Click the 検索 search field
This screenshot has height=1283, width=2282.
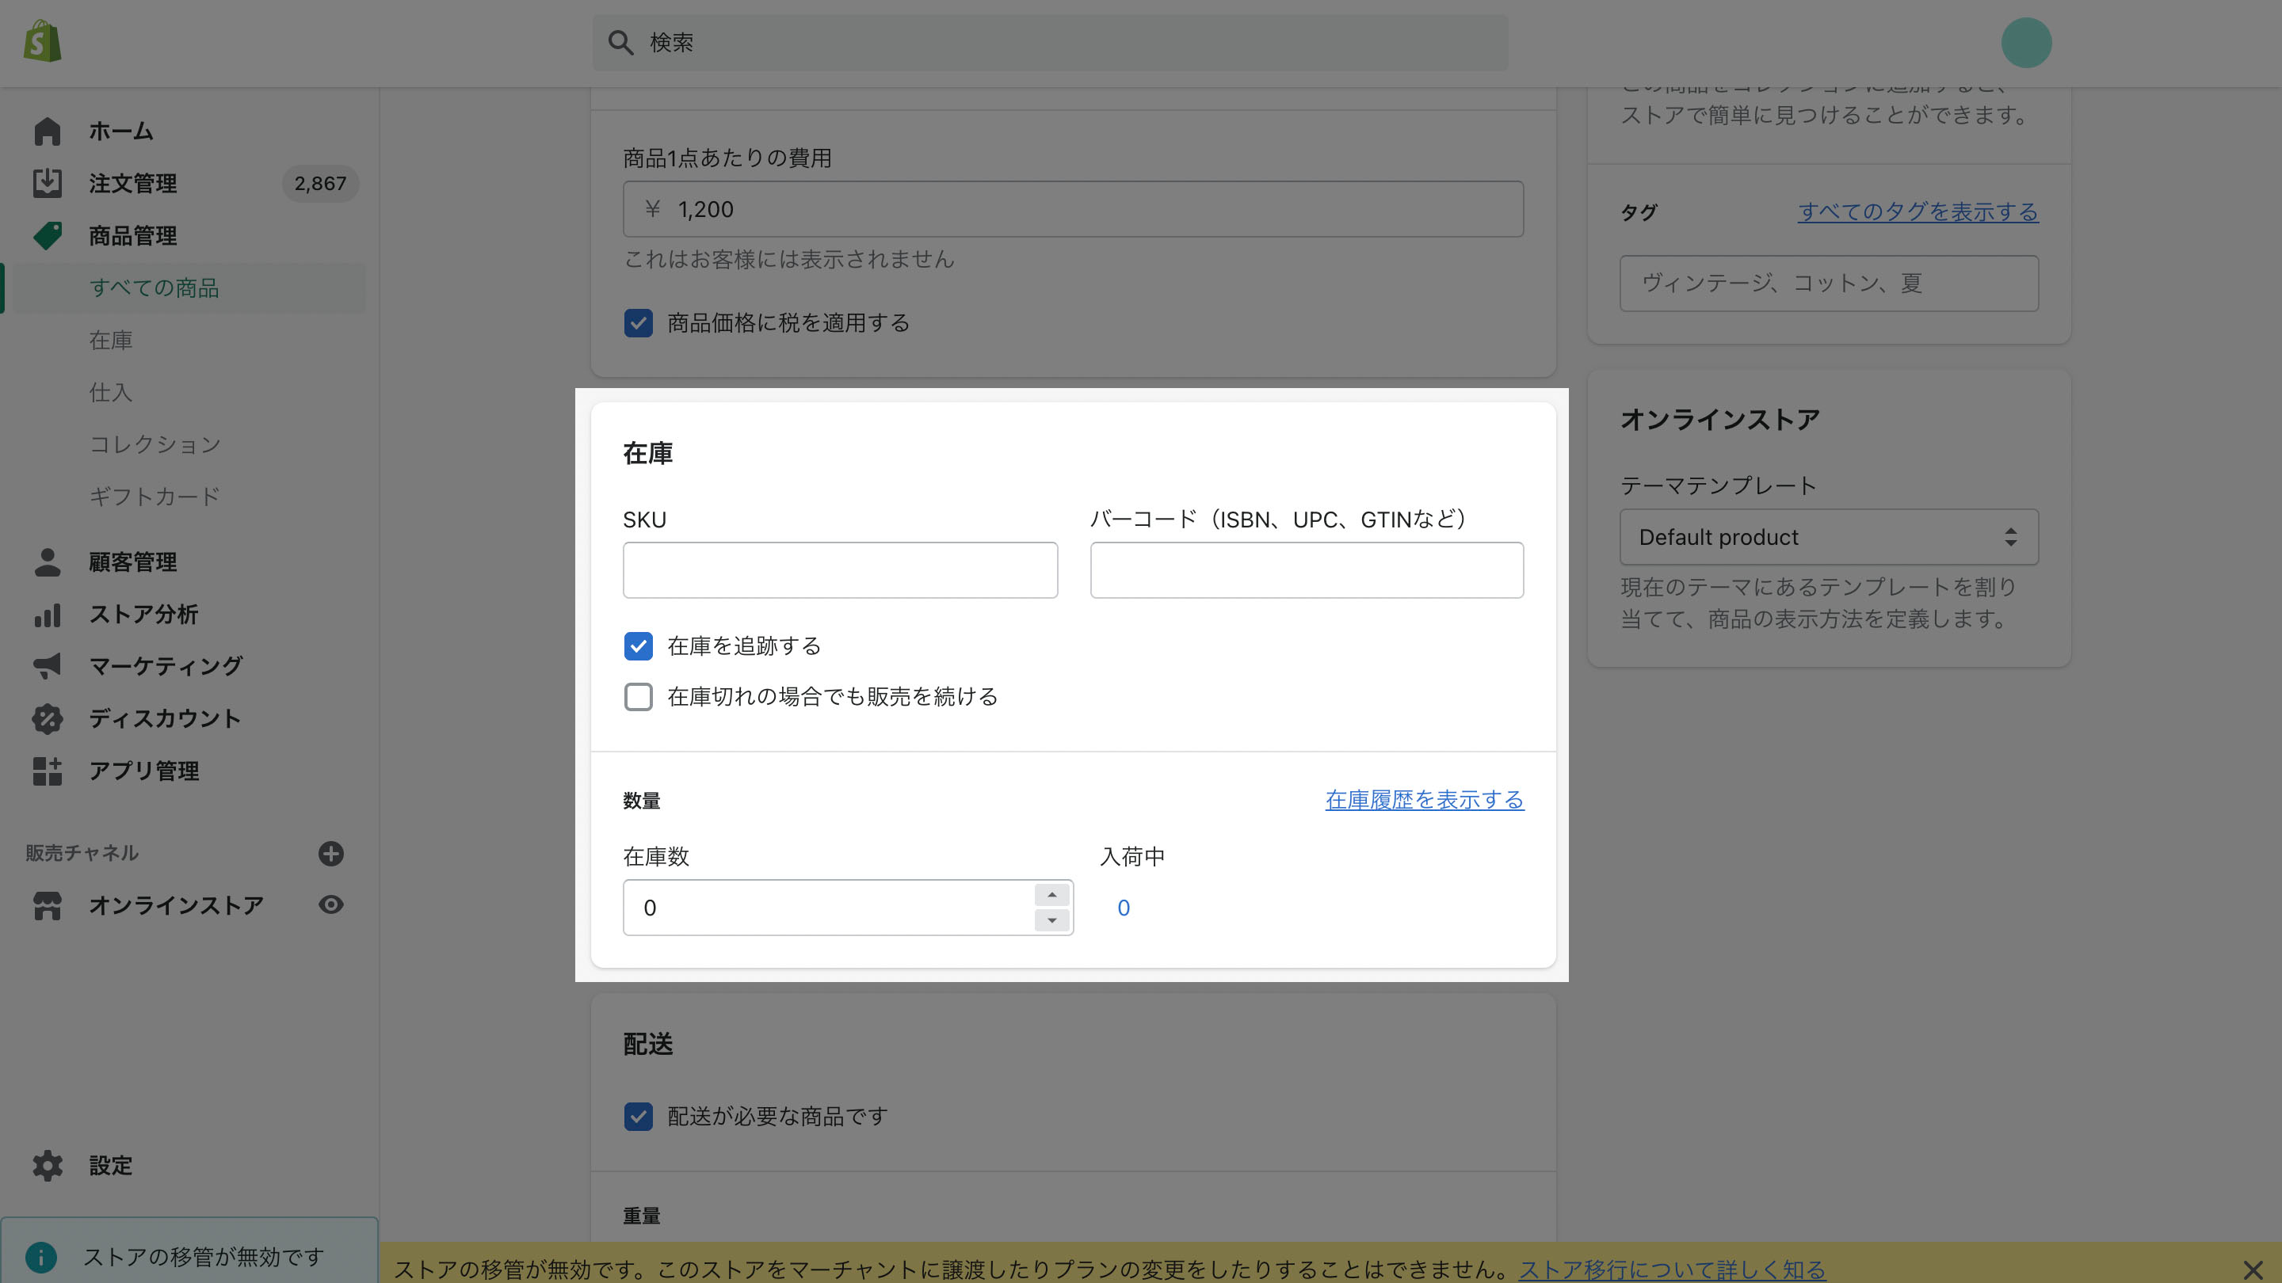[x=1050, y=43]
